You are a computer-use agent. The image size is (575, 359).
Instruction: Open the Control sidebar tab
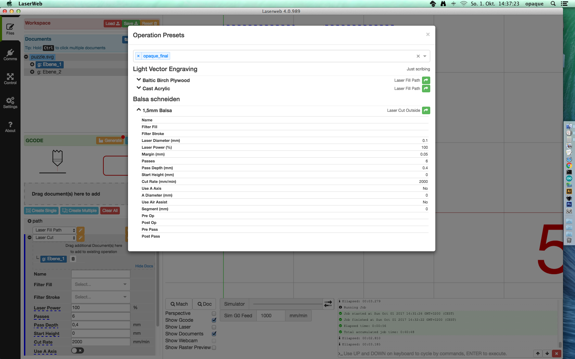click(x=10, y=79)
